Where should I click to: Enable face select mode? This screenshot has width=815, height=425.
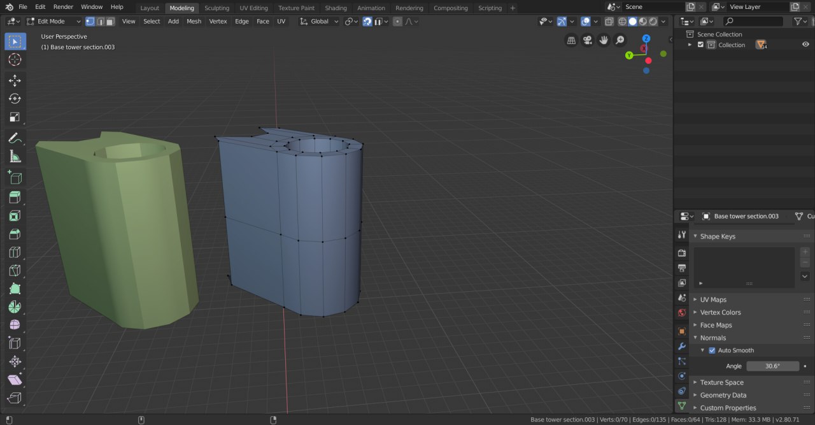tap(111, 21)
